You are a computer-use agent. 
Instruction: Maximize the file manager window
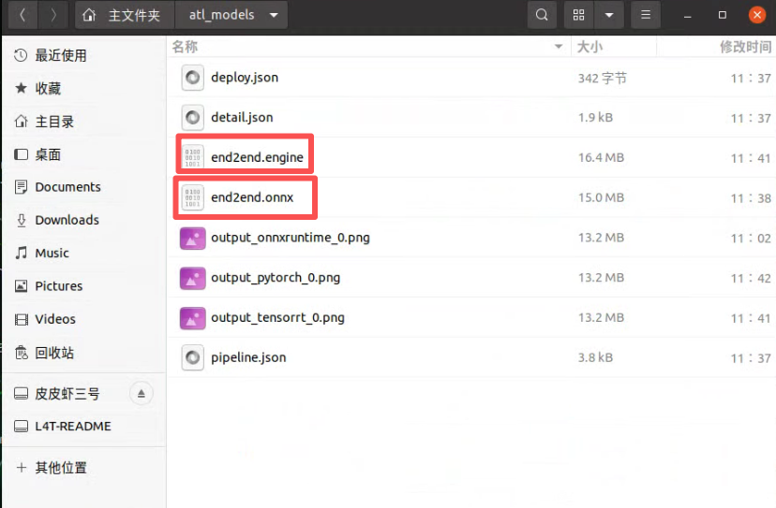[x=723, y=15]
